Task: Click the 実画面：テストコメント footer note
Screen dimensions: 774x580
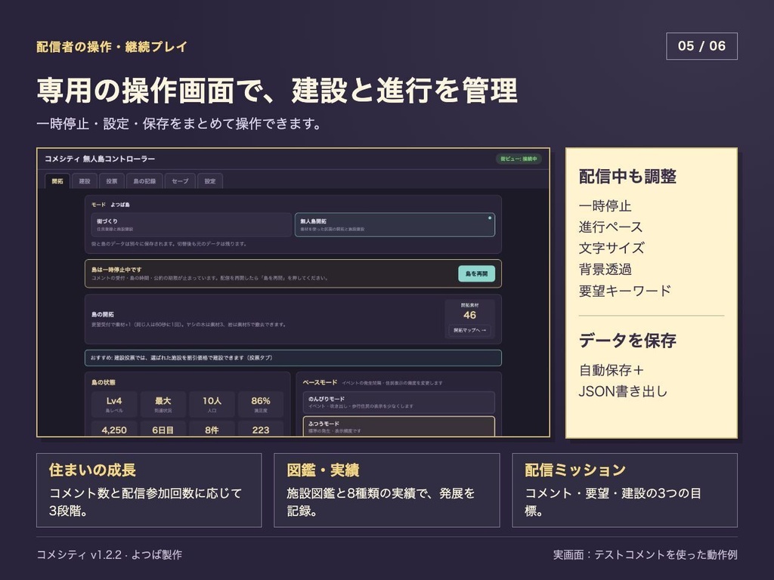Action: click(646, 554)
